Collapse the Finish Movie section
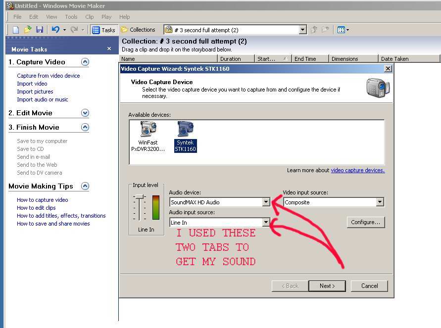This screenshot has width=441, height=328. (x=85, y=127)
